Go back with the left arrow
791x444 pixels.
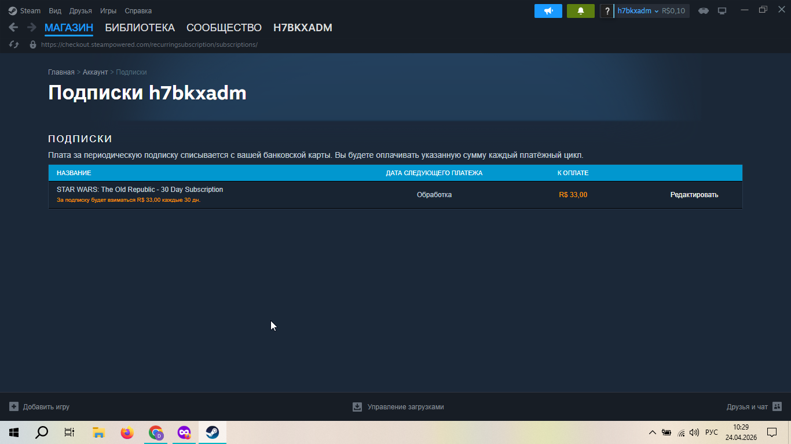tap(14, 27)
